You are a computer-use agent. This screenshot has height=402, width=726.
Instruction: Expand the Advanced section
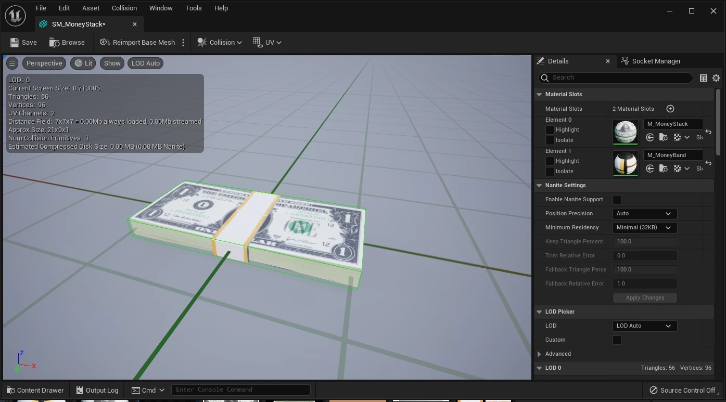(539, 354)
